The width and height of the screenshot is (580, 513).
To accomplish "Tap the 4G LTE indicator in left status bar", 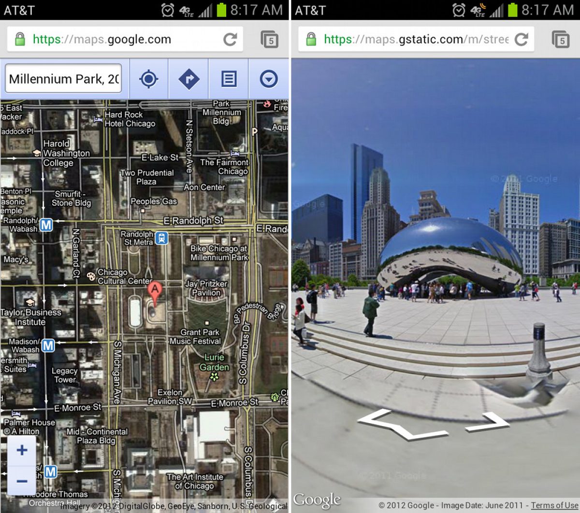I will (x=187, y=11).
